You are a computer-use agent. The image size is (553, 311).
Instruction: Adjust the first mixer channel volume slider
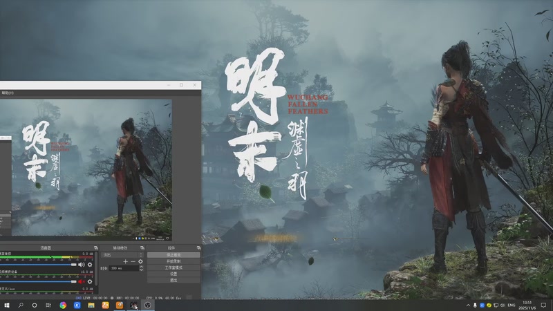pos(38,265)
